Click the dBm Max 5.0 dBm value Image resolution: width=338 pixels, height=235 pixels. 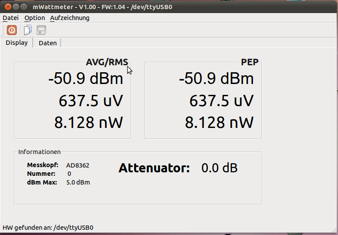coord(78,182)
